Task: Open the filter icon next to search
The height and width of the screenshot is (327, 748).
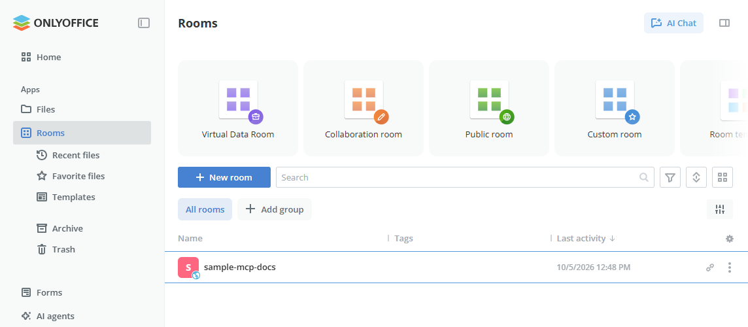Action: [670, 178]
